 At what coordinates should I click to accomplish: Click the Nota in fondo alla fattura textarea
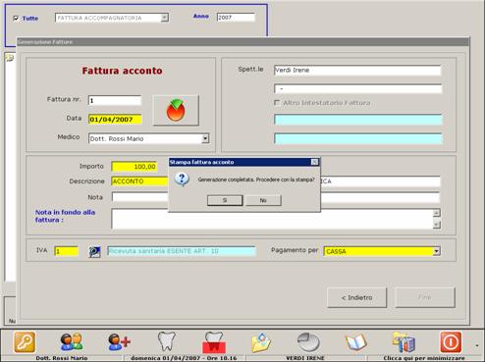(x=272, y=219)
